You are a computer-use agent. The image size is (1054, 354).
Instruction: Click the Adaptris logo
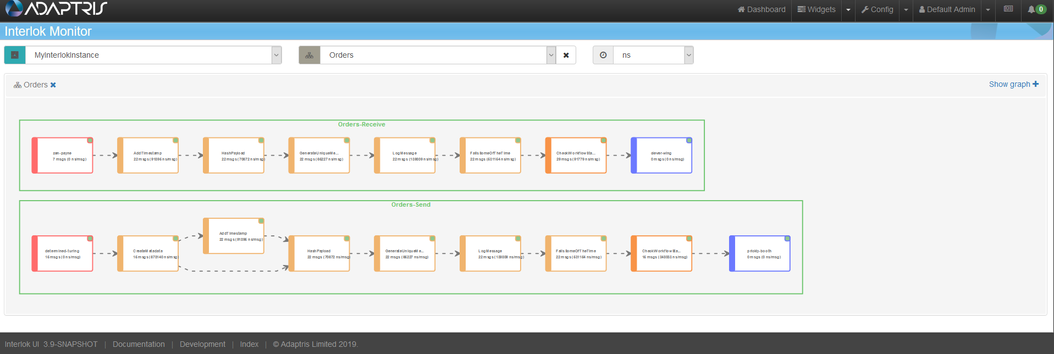point(56,8)
